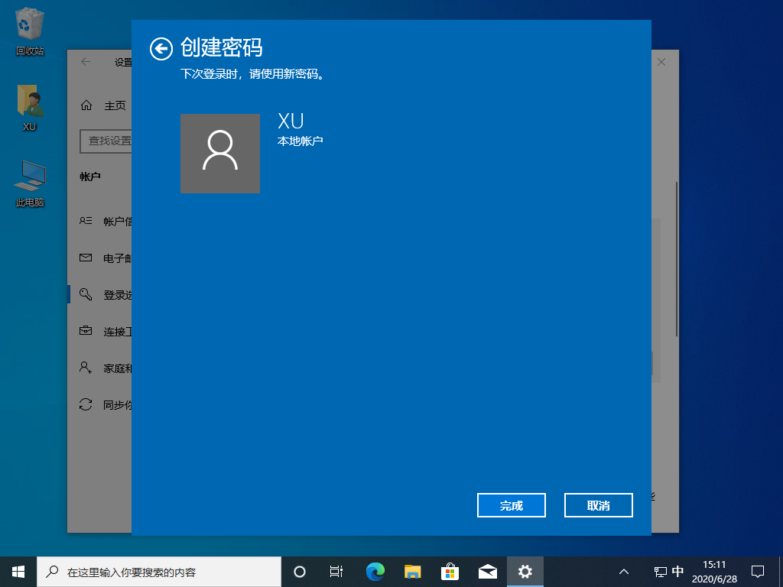Click the 连接工作 briefcase icon
783x587 pixels.
pos(86,330)
